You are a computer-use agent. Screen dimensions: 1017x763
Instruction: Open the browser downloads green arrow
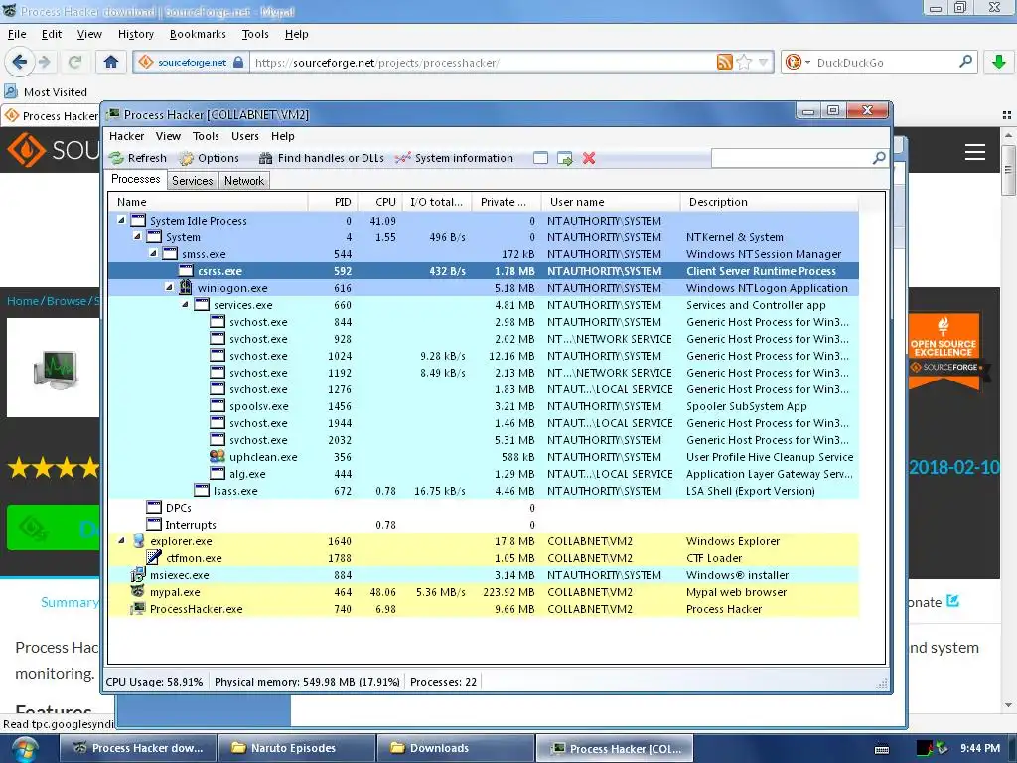999,62
